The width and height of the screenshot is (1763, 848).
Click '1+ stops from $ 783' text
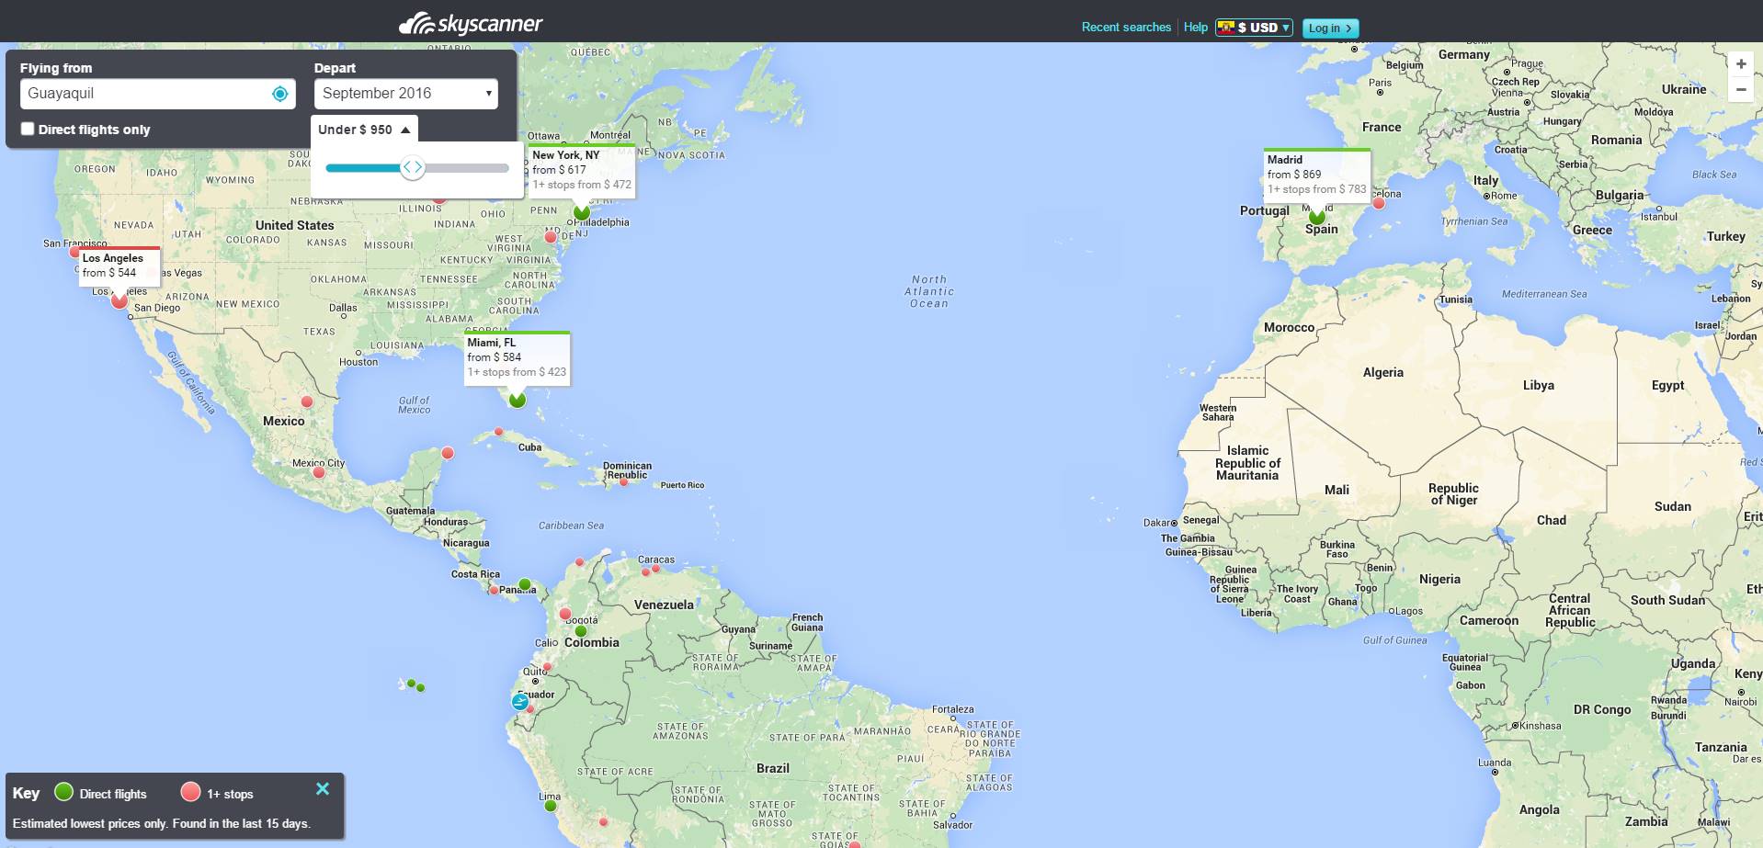(1316, 189)
